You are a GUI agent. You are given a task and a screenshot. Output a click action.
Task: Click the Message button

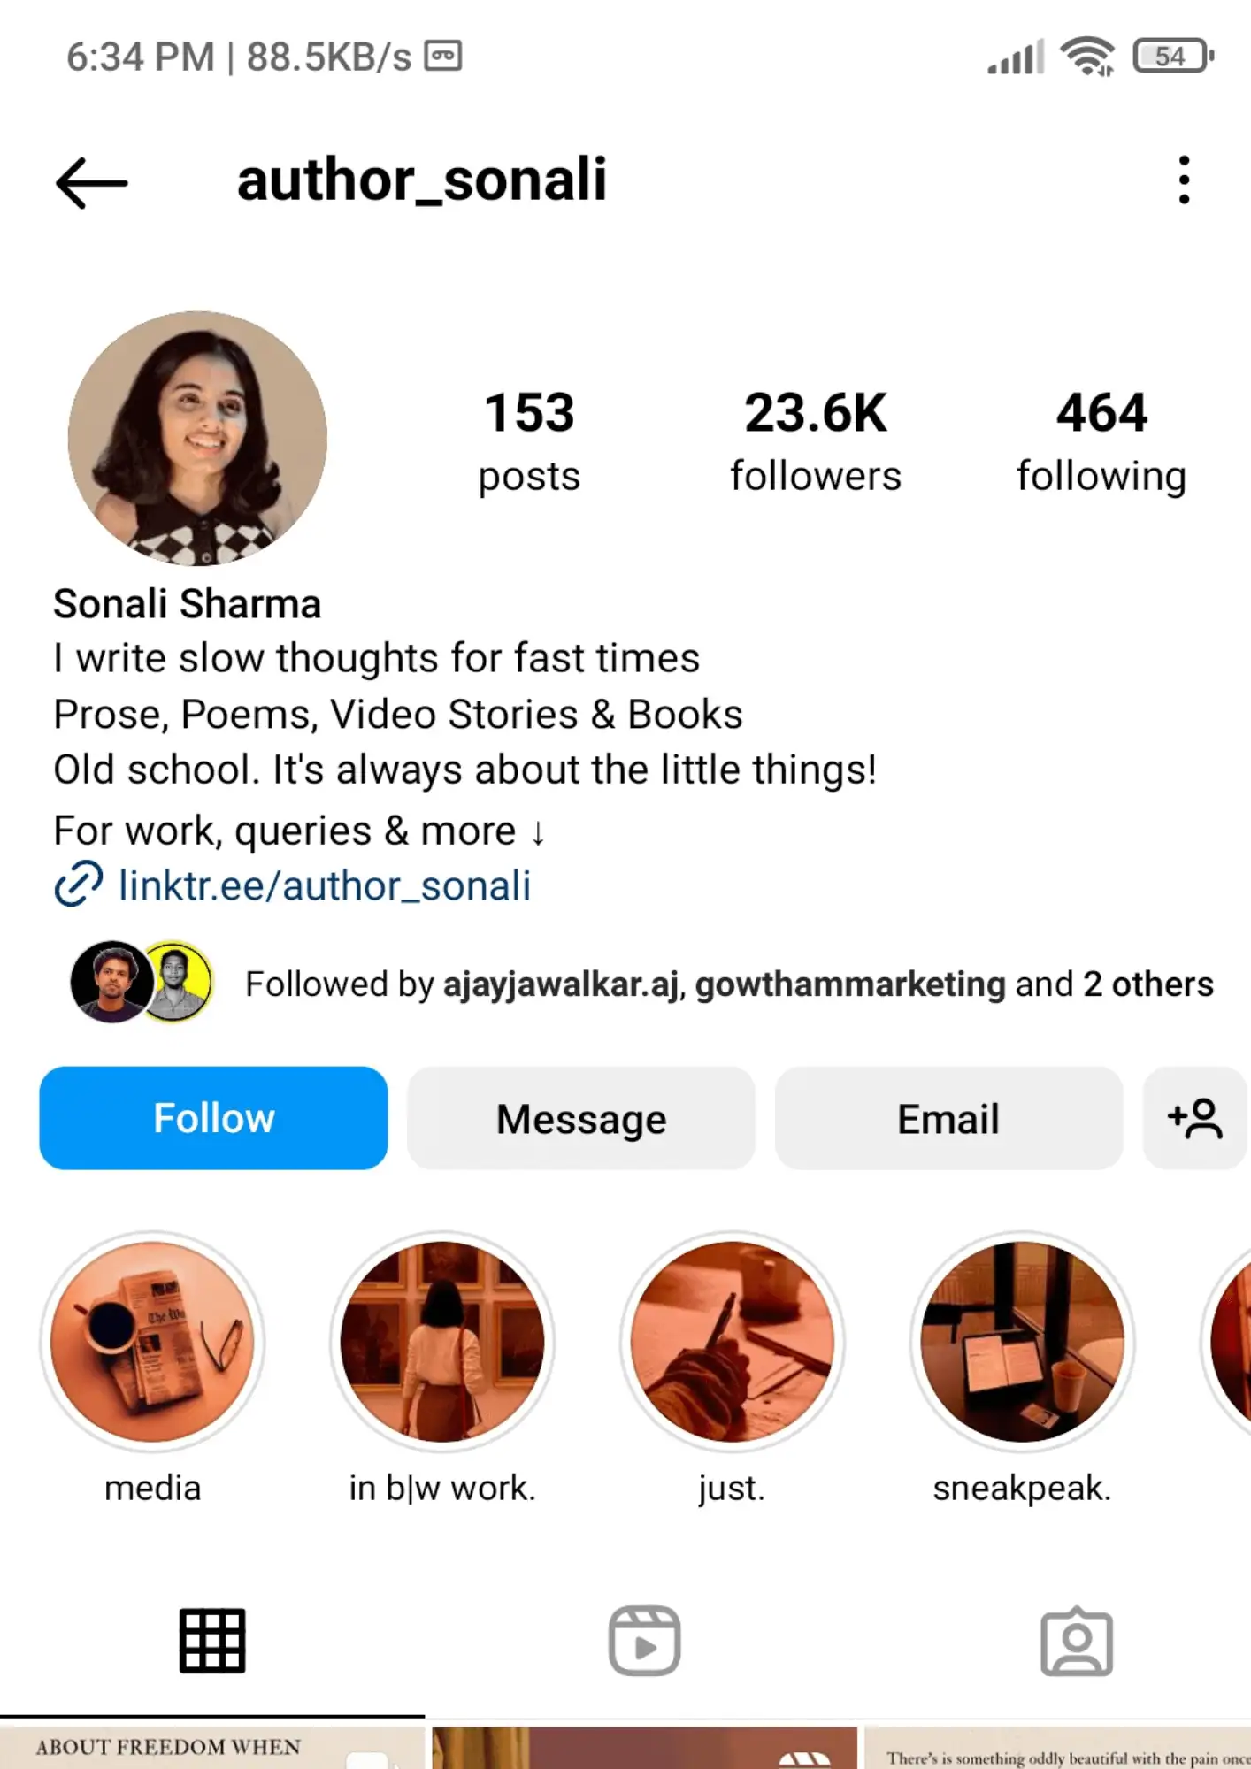[x=581, y=1118]
